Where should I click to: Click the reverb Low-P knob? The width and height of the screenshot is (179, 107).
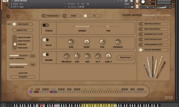108,56
